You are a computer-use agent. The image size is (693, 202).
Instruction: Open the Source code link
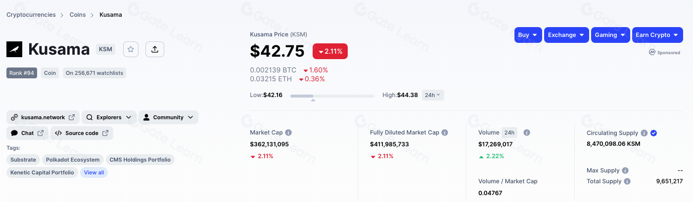(82, 133)
